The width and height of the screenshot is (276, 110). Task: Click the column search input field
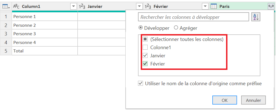193,17
